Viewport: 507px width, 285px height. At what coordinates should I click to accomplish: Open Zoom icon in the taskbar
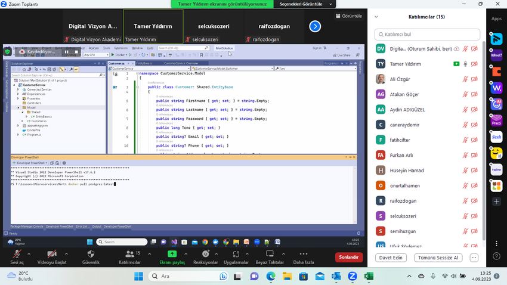pos(353,276)
